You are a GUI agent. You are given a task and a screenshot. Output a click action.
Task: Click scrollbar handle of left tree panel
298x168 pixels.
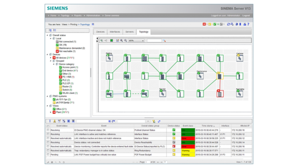91,73
